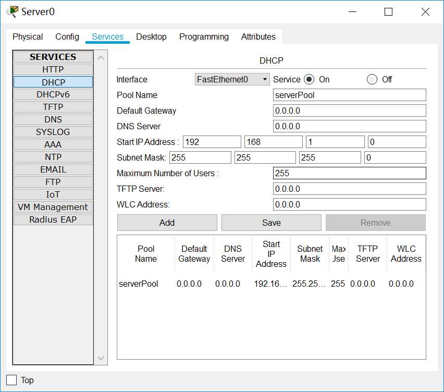Image resolution: width=444 pixels, height=392 pixels.
Task: Click the WLC Address column header
Action: pyautogui.click(x=406, y=254)
